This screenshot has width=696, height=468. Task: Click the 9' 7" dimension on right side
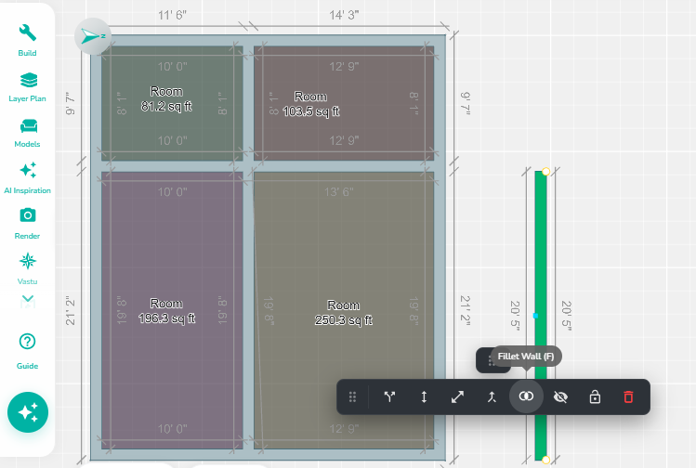pyautogui.click(x=466, y=103)
